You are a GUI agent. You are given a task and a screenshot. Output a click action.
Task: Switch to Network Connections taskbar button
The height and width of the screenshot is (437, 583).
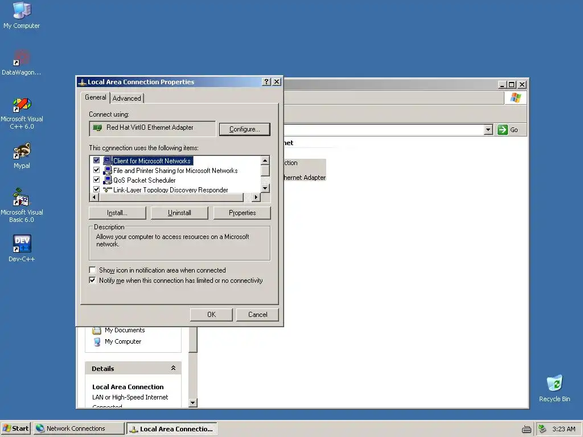[x=79, y=428]
